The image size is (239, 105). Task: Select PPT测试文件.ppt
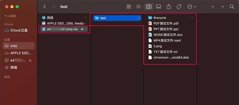170,29
